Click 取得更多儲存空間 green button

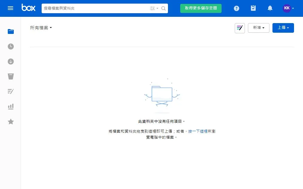[201, 8]
